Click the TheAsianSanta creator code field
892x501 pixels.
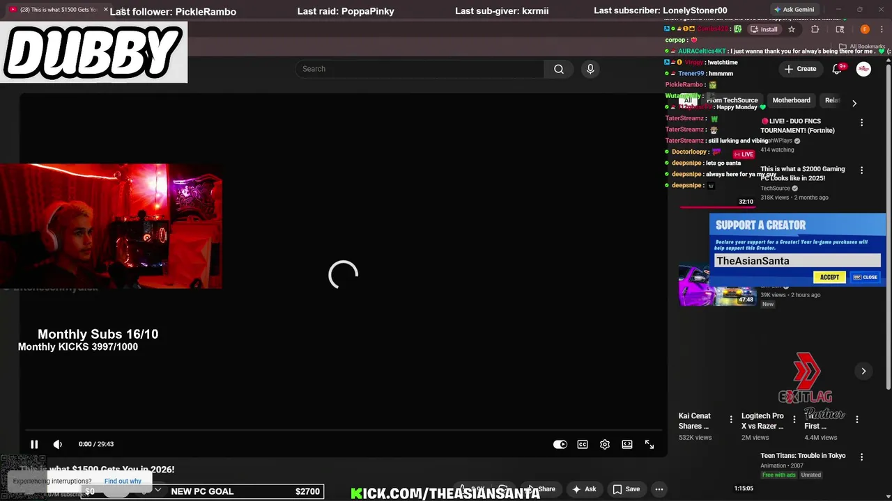click(797, 261)
